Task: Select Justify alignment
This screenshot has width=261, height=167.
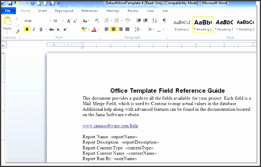Action: pos(127,29)
